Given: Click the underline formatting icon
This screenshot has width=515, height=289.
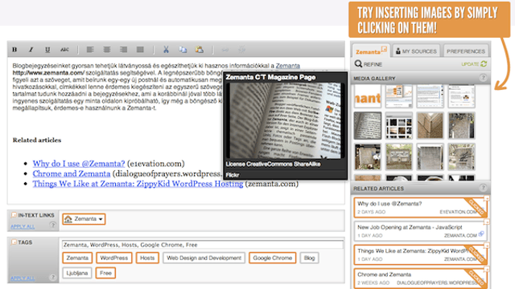Looking at the screenshot, I should tap(47, 50).
